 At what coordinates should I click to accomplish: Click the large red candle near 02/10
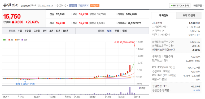[130, 68]
